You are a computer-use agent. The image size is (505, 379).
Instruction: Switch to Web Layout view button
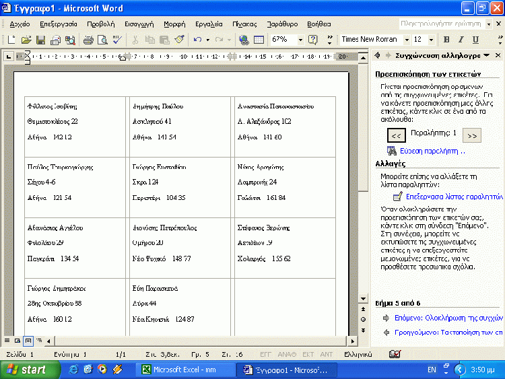18,341
